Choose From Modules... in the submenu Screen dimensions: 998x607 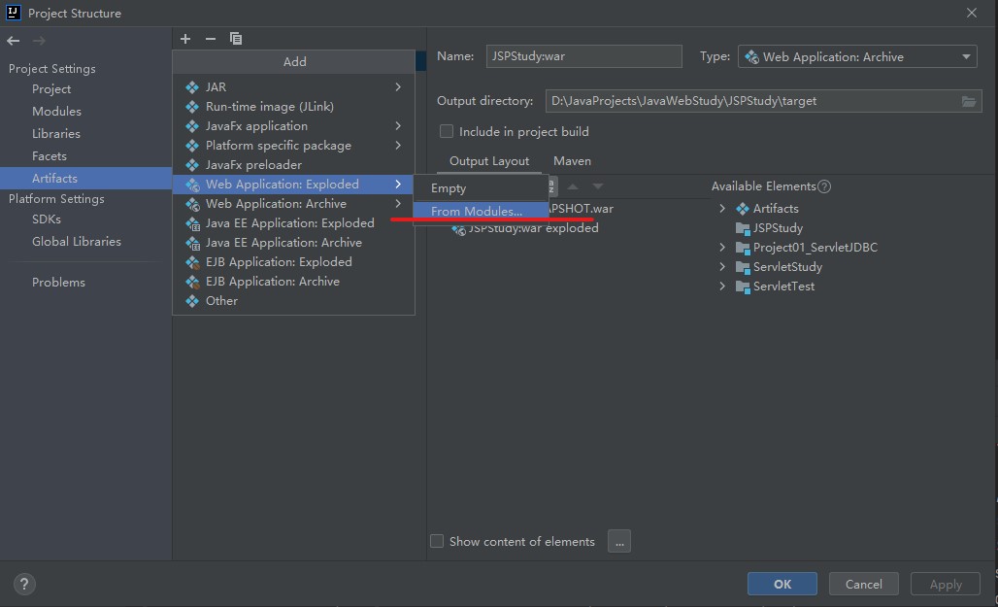[481, 211]
